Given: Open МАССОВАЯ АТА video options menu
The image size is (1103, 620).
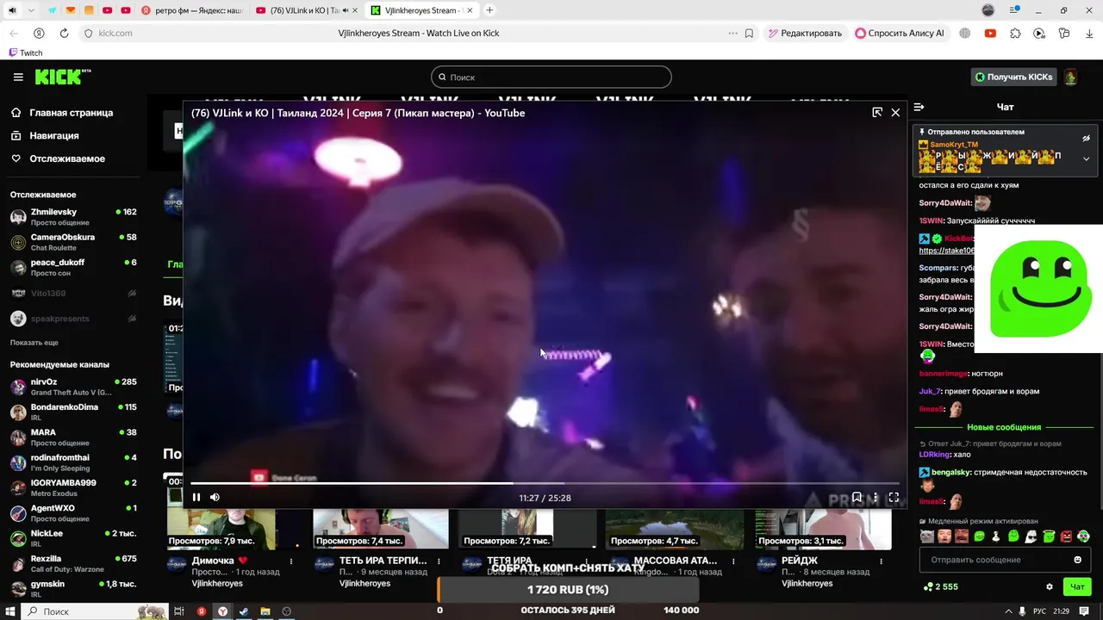Looking at the screenshot, I should [733, 561].
